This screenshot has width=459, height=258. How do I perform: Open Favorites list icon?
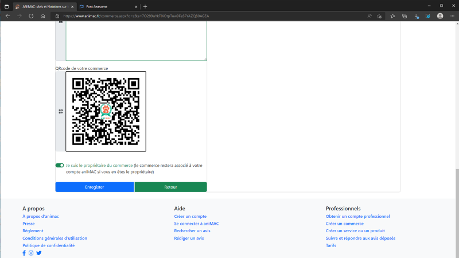tap(392, 16)
